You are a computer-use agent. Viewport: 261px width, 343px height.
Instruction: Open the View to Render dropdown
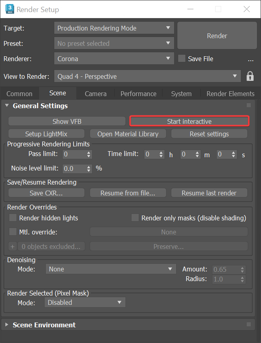[x=148, y=76]
